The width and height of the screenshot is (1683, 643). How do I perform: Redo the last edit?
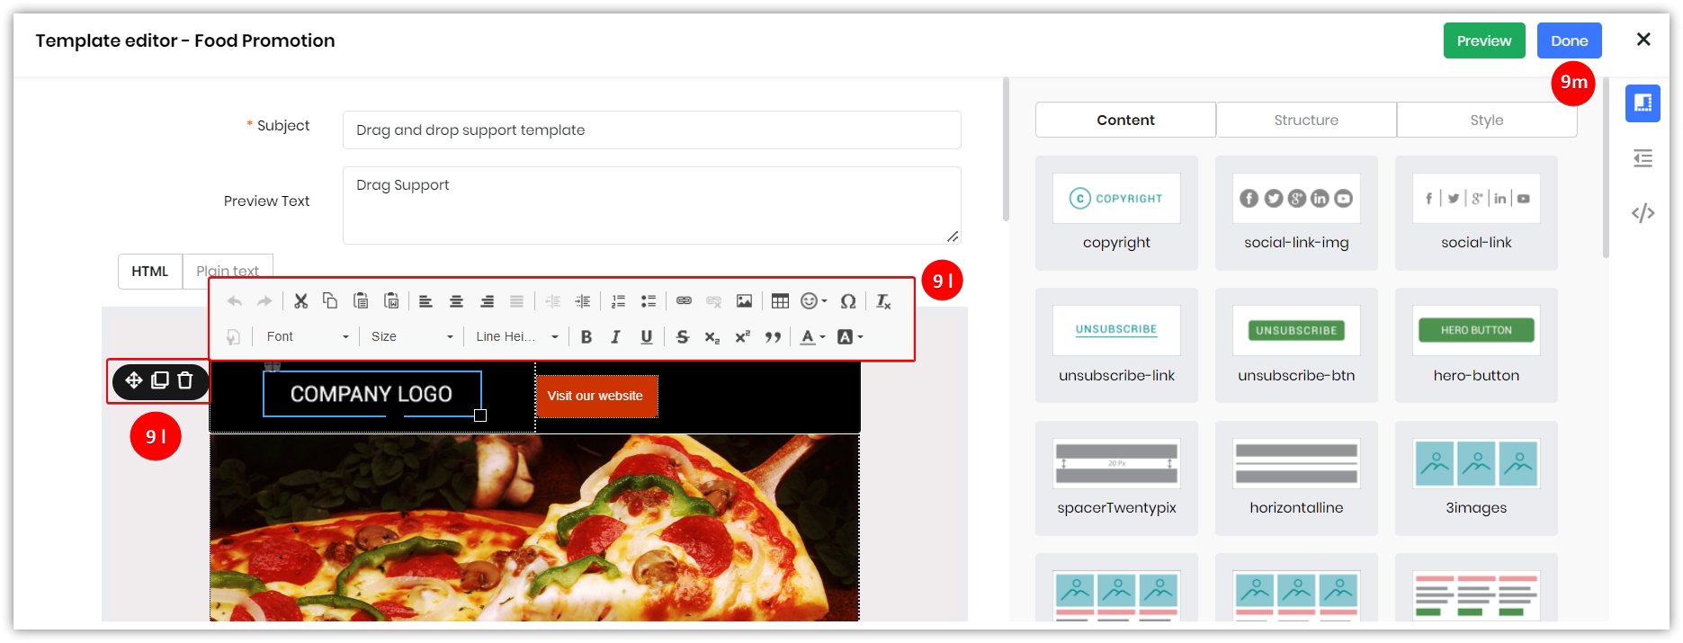(x=264, y=301)
